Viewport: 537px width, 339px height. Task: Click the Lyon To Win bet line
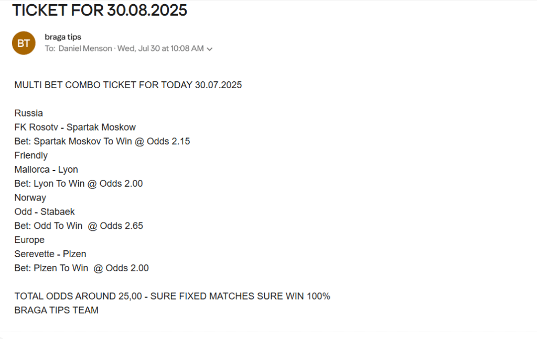(79, 183)
